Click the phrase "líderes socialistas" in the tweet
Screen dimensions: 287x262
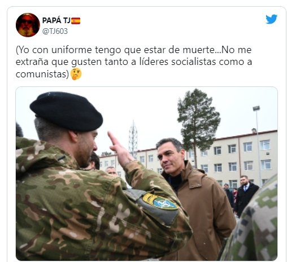pyautogui.click(x=177, y=62)
